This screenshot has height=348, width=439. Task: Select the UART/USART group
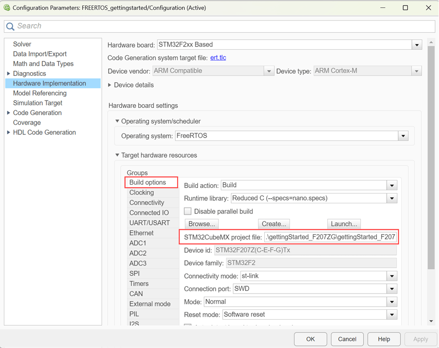(149, 223)
